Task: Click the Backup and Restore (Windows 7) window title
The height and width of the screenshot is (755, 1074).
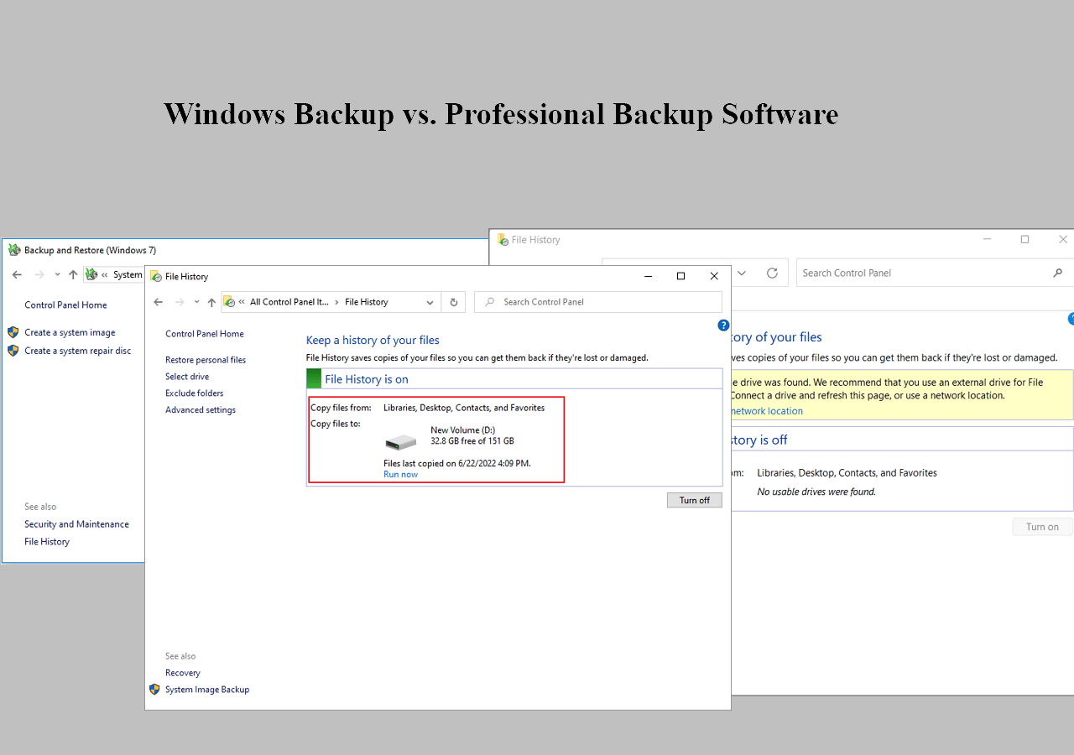Action: click(x=90, y=250)
